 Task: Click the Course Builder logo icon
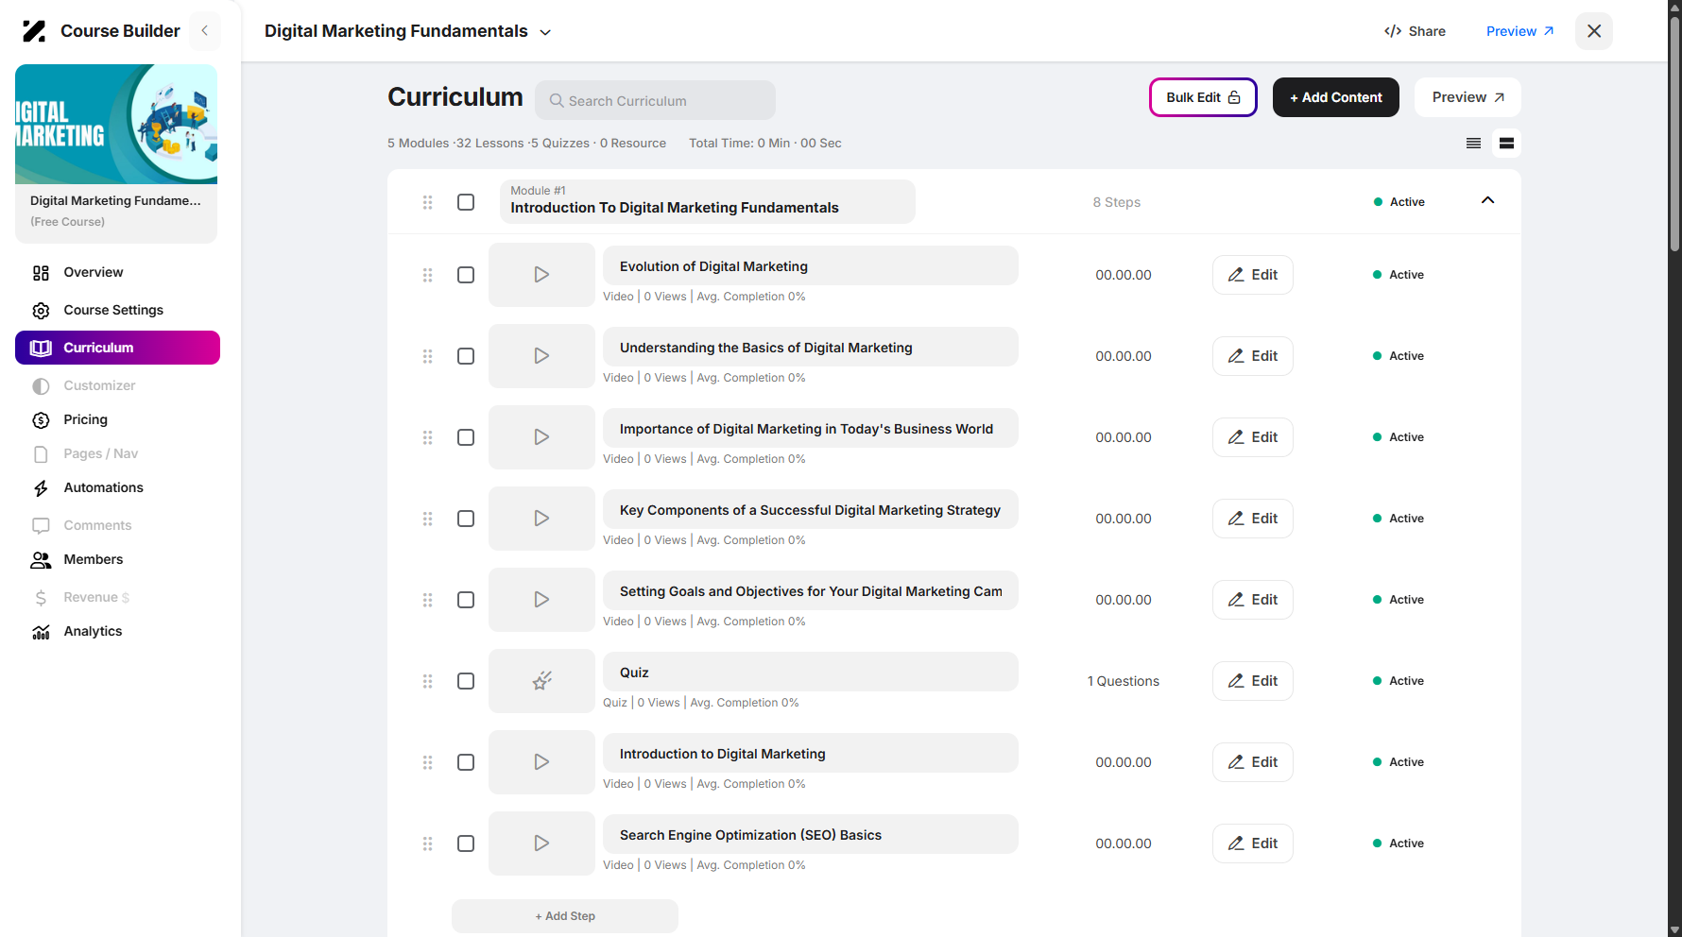tap(34, 31)
